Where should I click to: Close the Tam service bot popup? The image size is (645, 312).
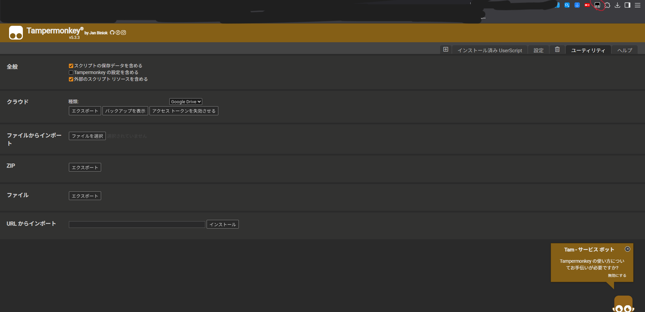tap(627, 249)
